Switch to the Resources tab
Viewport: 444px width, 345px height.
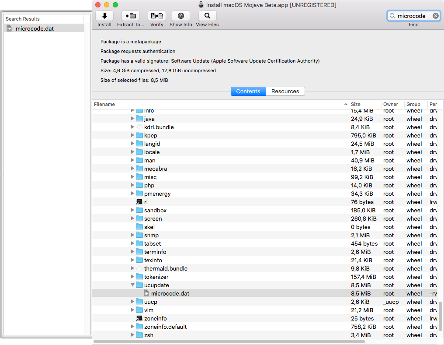coord(285,92)
